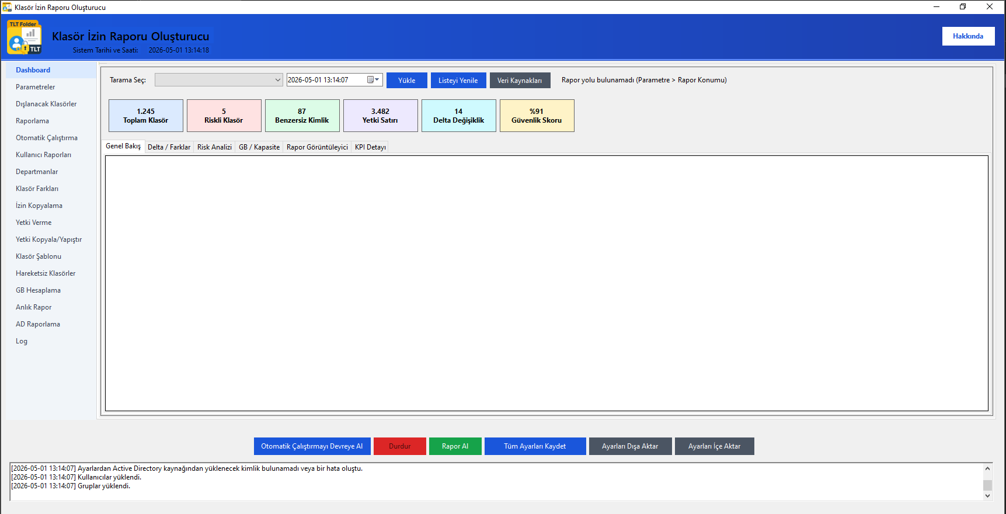This screenshot has height=514, width=1006.
Task: Click log scrollbar up arrow
Action: point(987,468)
